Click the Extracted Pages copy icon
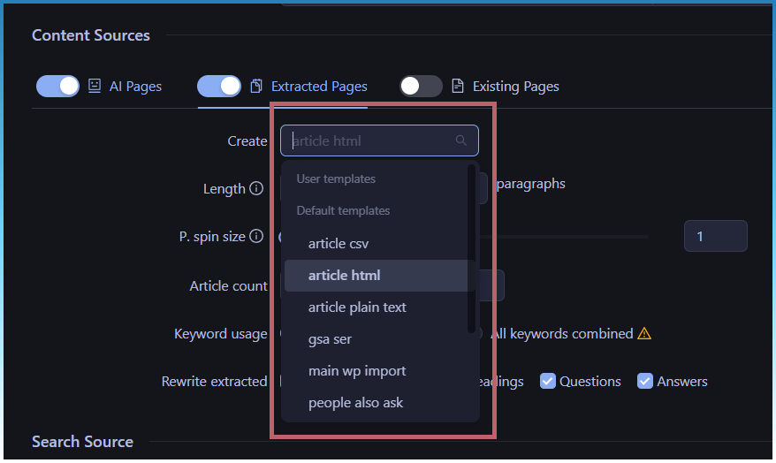Viewport: 776px width, 463px height. click(256, 86)
